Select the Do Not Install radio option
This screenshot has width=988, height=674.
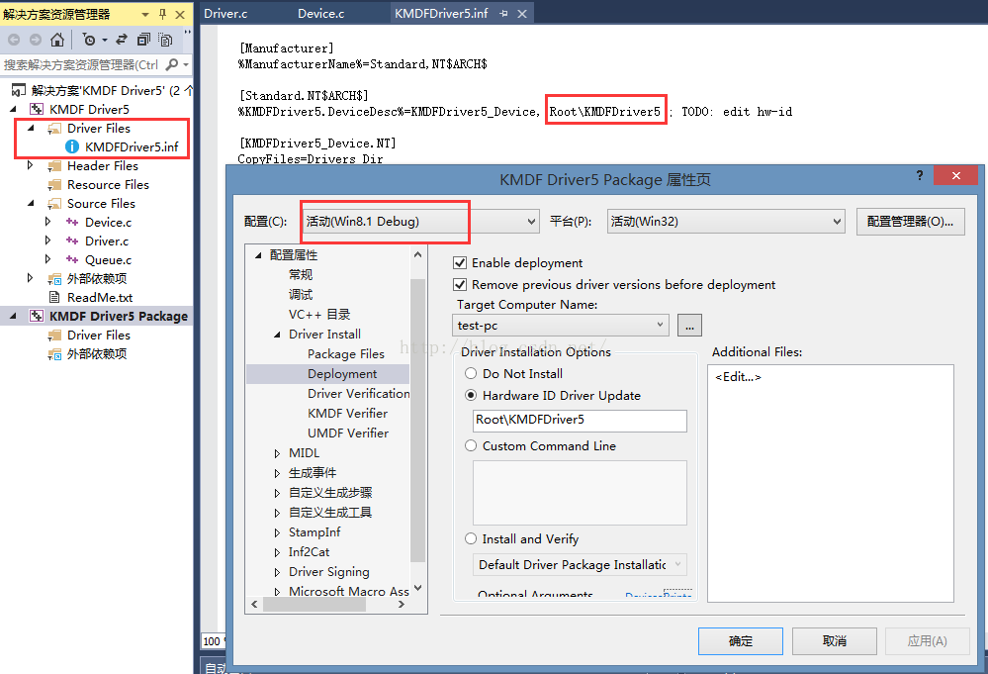[471, 373]
